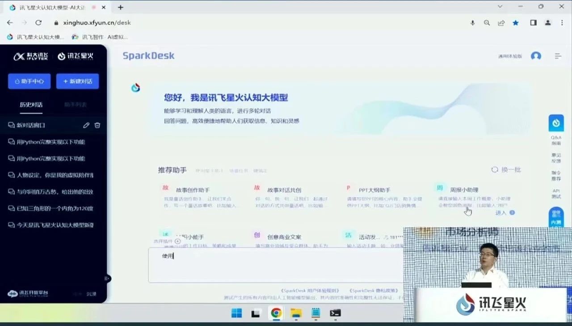This screenshot has height=326, width=572.
Task: Open the hamburger menu at top right
Action: pyautogui.click(x=558, y=56)
